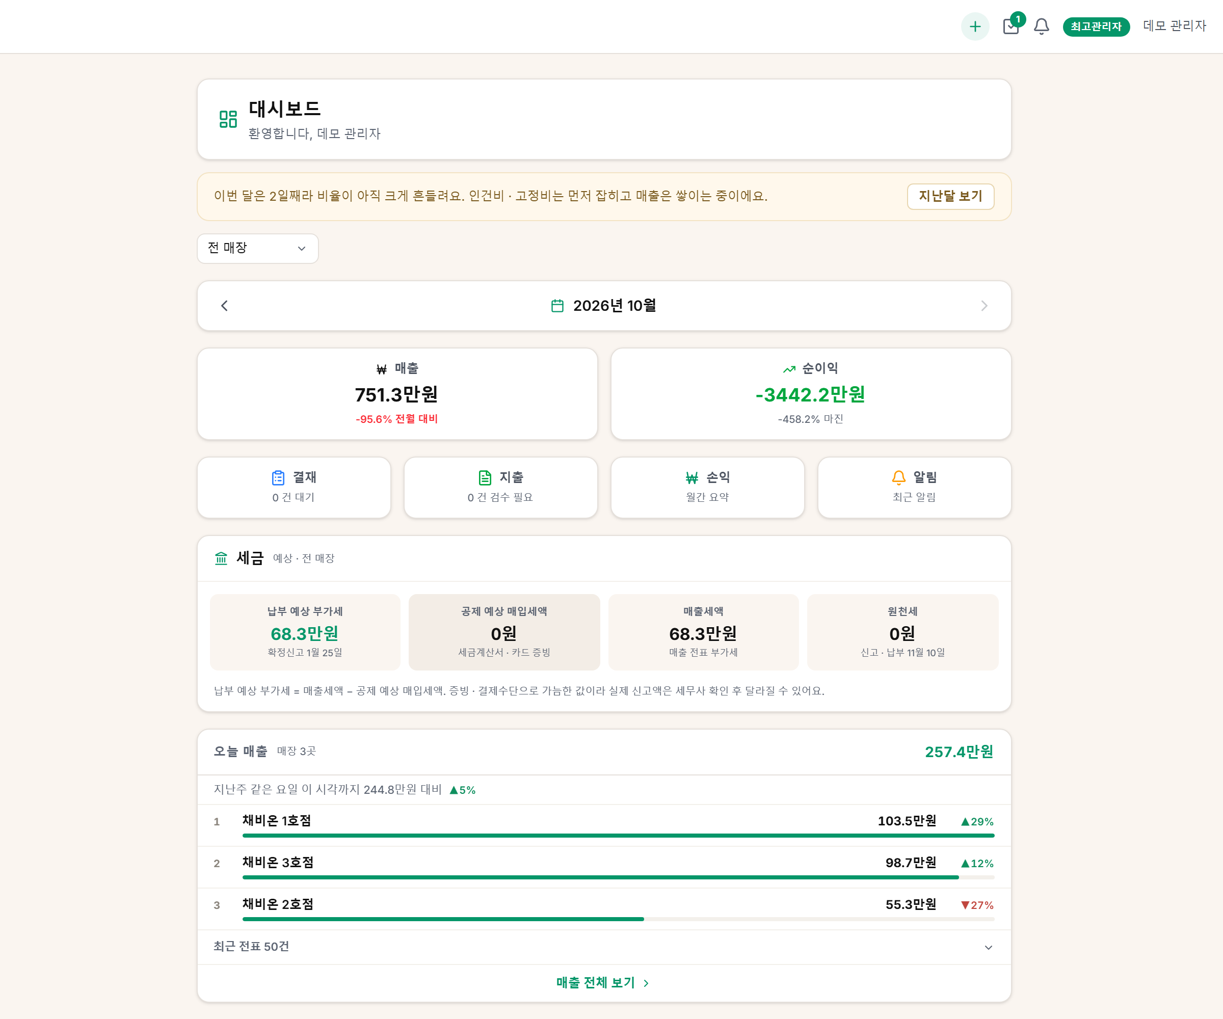The height and width of the screenshot is (1019, 1223).
Task: Click the bank icon beside 세금
Action: 221,558
